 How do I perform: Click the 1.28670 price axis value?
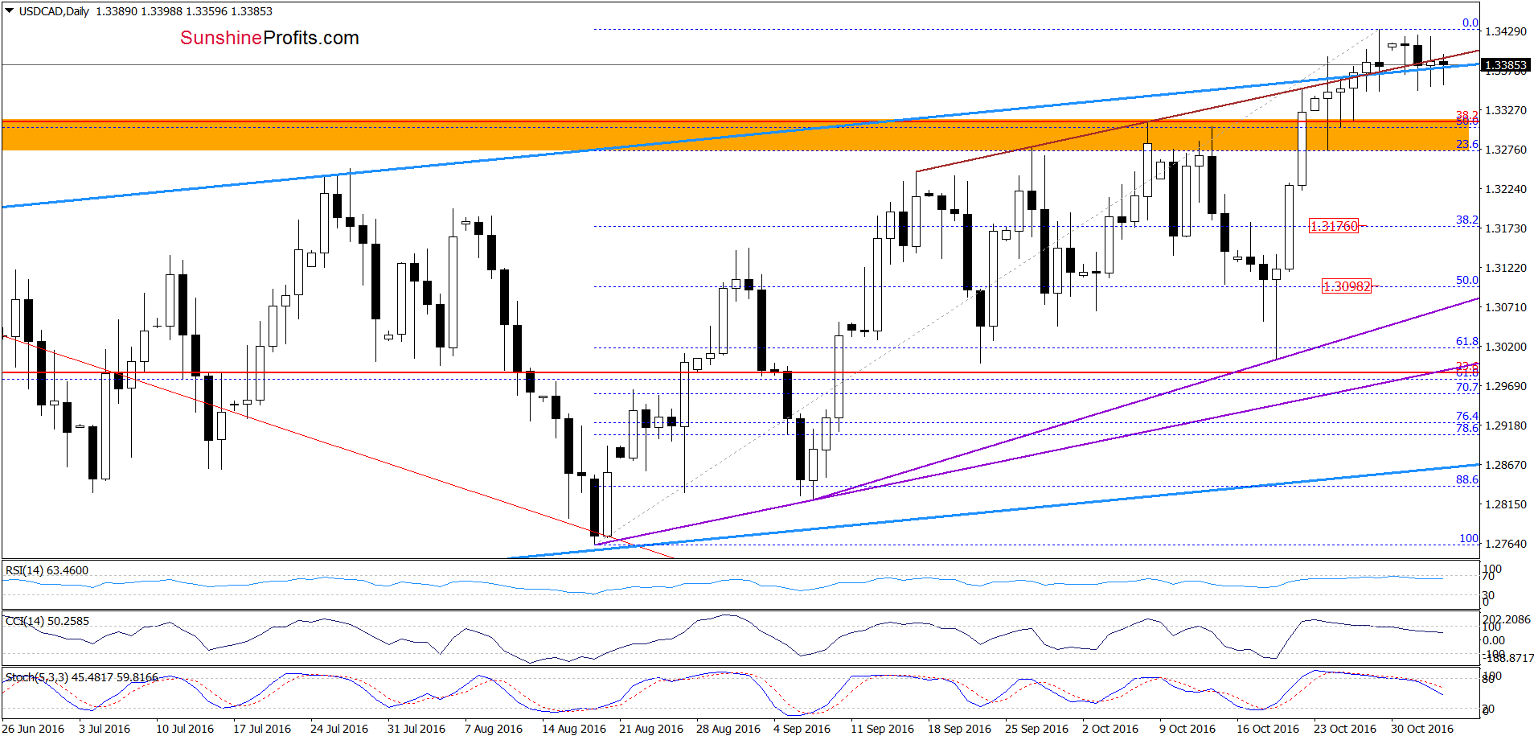coord(1505,465)
